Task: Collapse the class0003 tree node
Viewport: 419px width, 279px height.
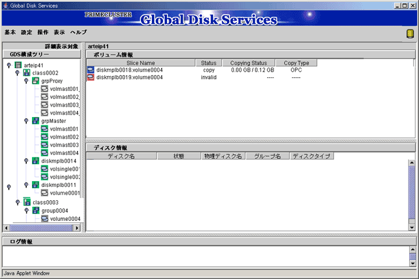Action: pos(17,202)
